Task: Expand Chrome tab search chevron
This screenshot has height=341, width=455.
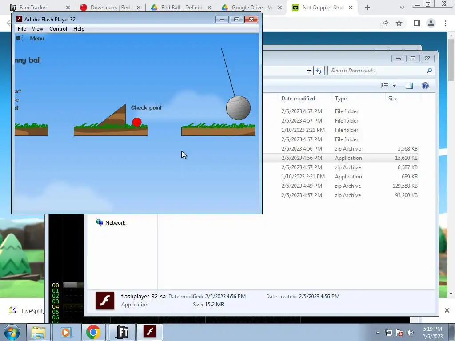Action: click(402, 8)
